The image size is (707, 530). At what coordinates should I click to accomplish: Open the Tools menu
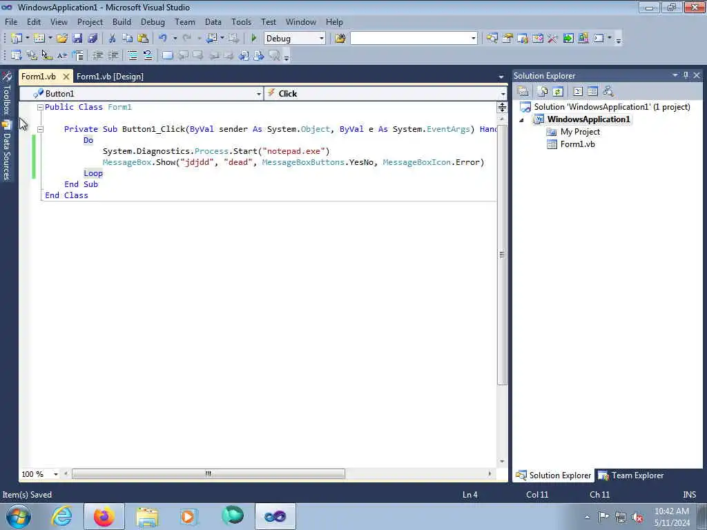[x=241, y=21]
